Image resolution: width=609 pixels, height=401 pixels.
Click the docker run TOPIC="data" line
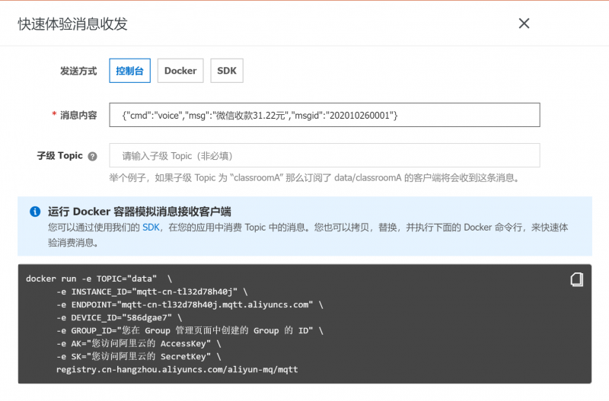point(99,278)
